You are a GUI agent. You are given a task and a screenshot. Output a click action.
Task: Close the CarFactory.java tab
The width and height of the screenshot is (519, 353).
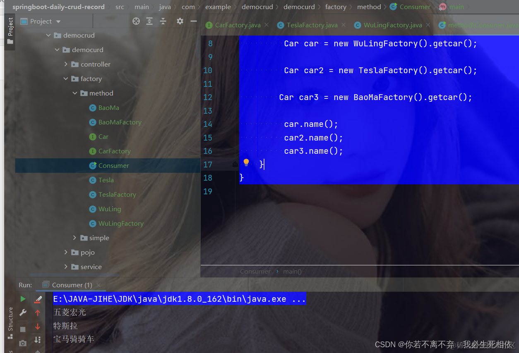tap(267, 25)
